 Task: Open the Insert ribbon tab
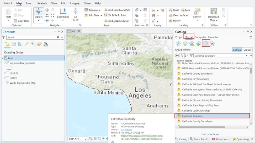(x=29, y=3)
